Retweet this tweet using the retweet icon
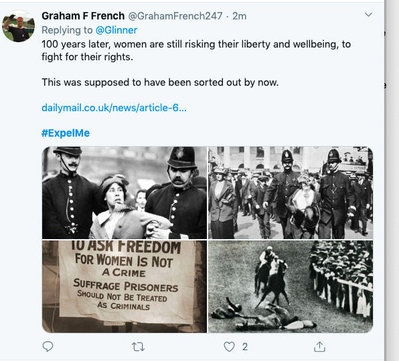399x361 pixels. pyautogui.click(x=138, y=347)
